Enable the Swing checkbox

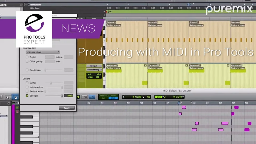(27, 83)
